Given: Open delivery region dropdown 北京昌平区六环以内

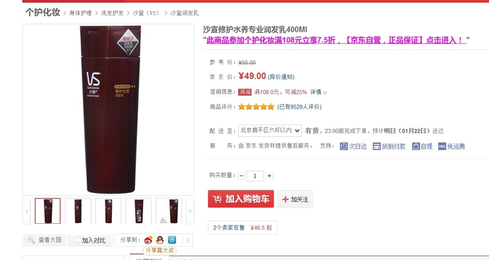Looking at the screenshot, I should tap(270, 130).
